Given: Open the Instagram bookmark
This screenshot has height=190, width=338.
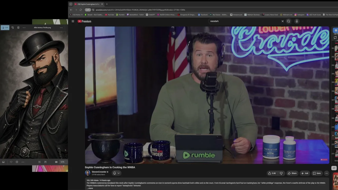Looking at the screenshot, I should (x=299, y=15).
